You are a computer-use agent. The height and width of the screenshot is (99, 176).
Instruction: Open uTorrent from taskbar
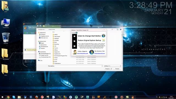pyautogui.click(x=76, y=97)
